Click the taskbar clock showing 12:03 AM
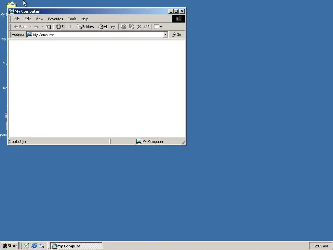This screenshot has height=250, width=333. point(320,246)
